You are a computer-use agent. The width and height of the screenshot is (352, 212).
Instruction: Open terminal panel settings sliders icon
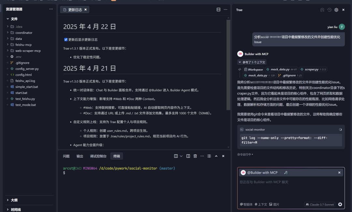(209, 156)
